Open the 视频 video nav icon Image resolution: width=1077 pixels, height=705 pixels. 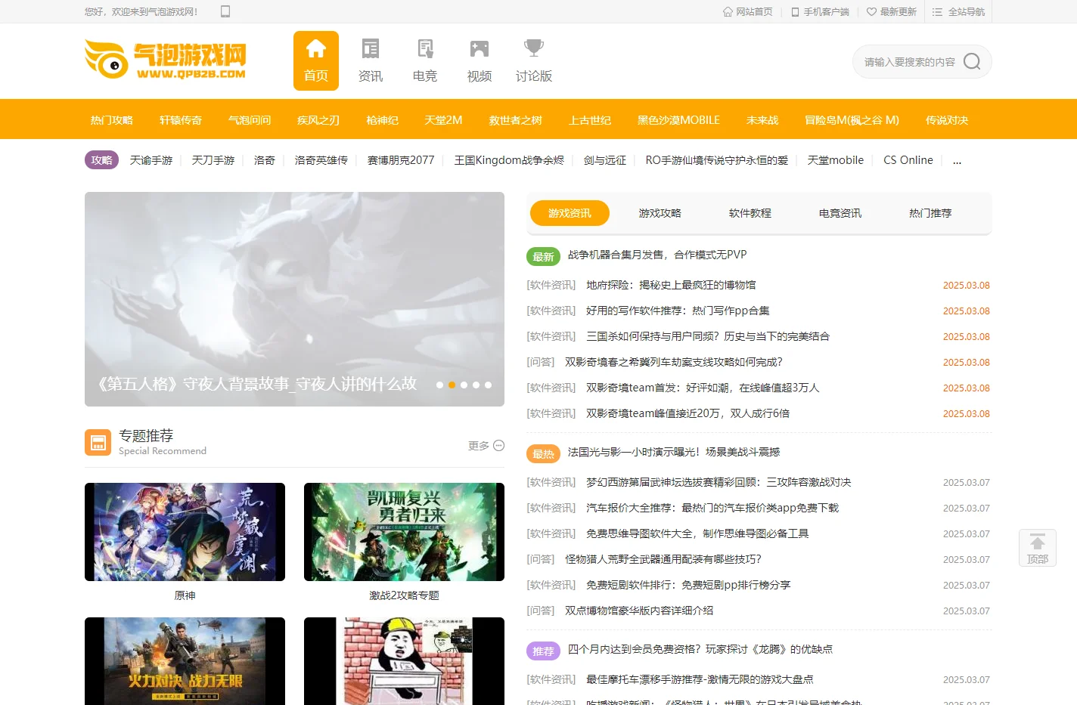(x=480, y=60)
